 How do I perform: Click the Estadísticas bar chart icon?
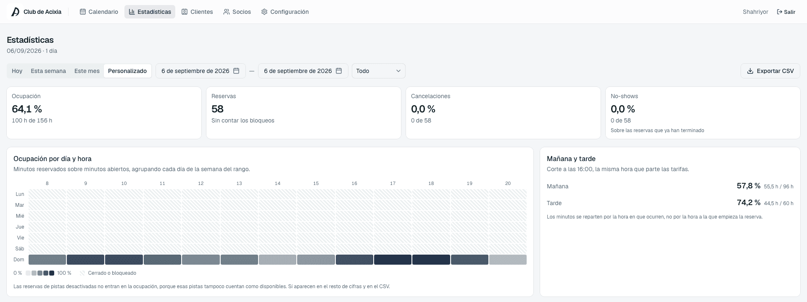tap(132, 12)
